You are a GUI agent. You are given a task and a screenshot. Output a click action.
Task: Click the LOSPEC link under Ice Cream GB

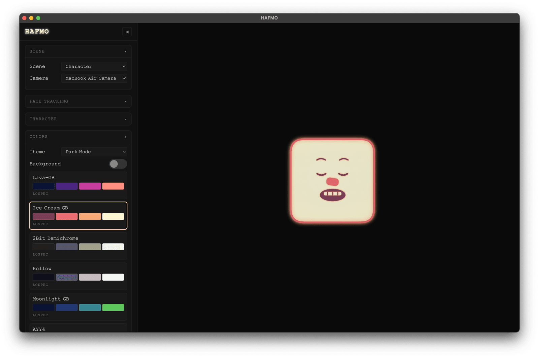pos(40,224)
